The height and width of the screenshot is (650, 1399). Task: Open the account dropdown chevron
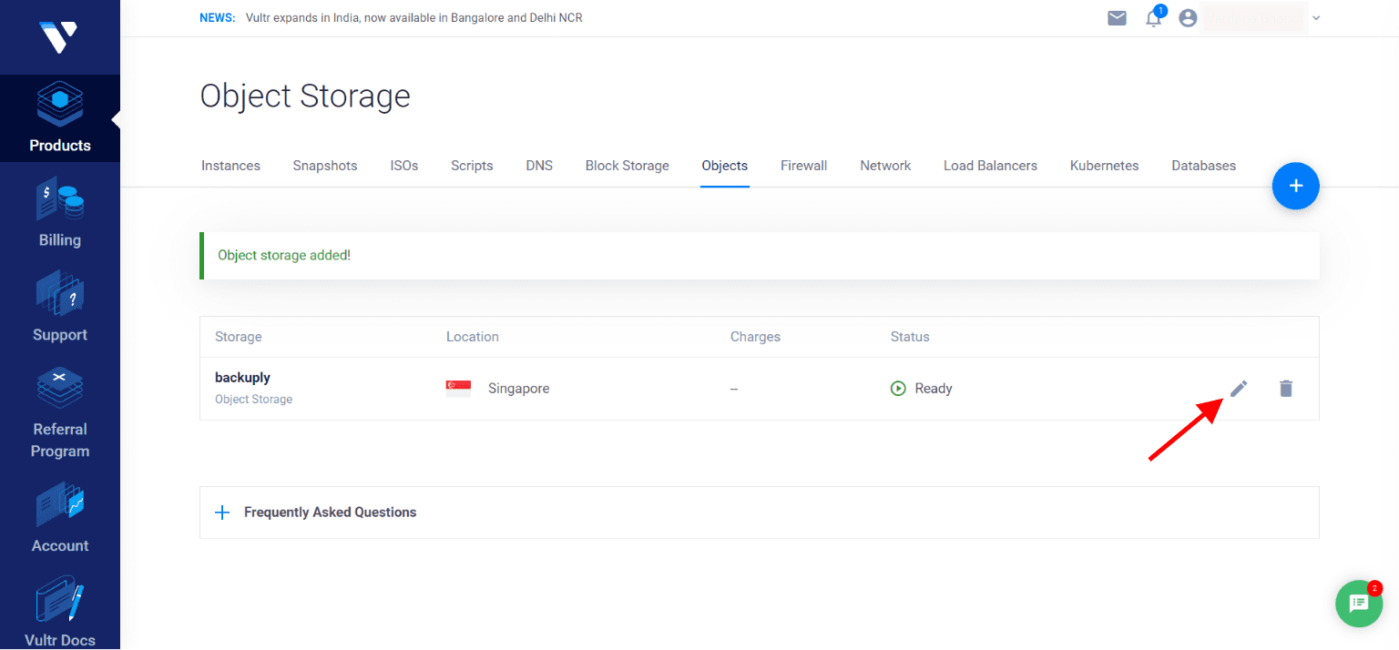[1315, 17]
